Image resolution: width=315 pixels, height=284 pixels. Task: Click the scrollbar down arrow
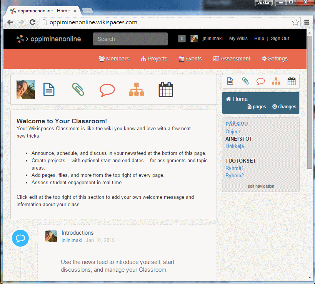[x=310, y=277]
